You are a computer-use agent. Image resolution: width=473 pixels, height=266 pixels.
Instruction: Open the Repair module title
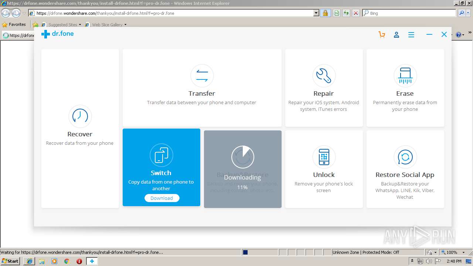[324, 93]
